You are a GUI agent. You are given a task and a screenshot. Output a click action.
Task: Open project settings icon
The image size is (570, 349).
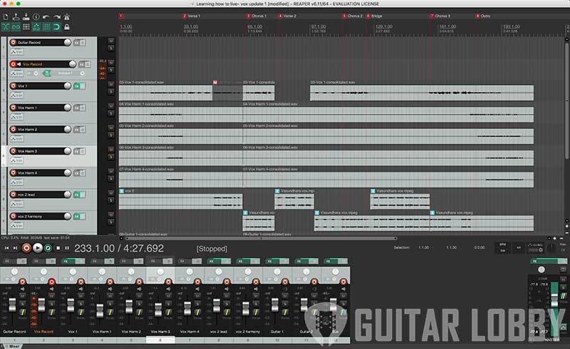[36, 16]
